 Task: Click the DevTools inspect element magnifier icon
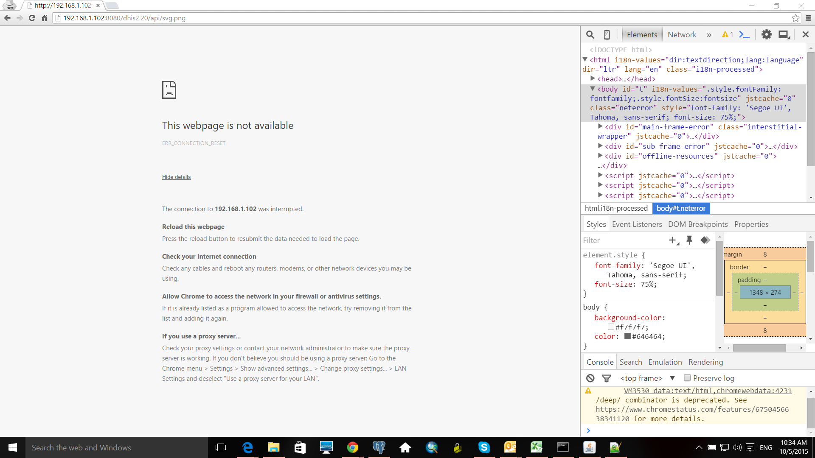click(590, 35)
